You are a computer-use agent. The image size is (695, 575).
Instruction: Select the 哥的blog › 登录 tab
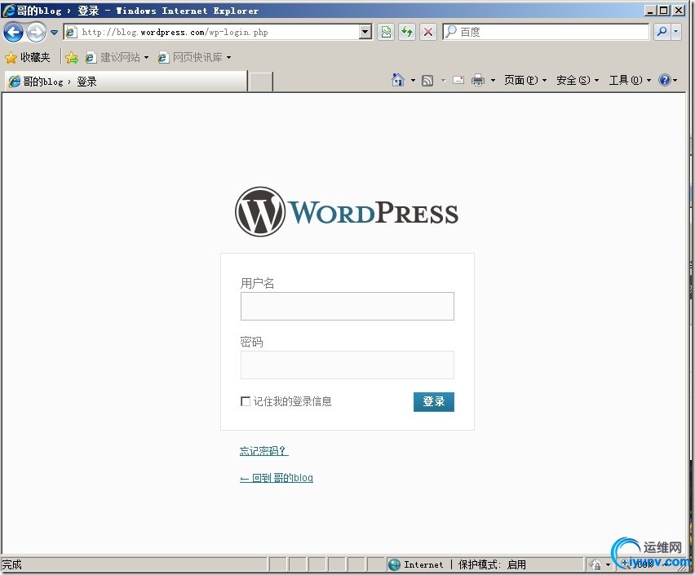pyautogui.click(x=125, y=82)
